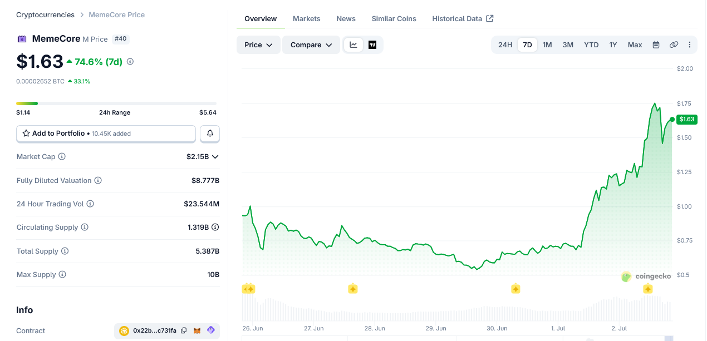Viewport: 707px width, 341px height.
Task: Open the Price dropdown
Action: [258, 45]
